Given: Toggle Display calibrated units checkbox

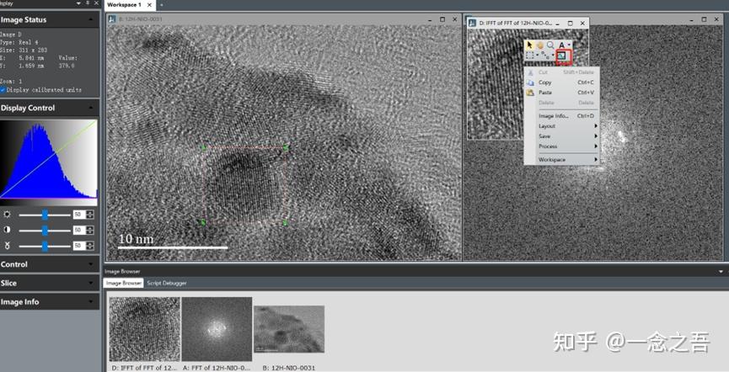Looking at the screenshot, I should pos(3,89).
